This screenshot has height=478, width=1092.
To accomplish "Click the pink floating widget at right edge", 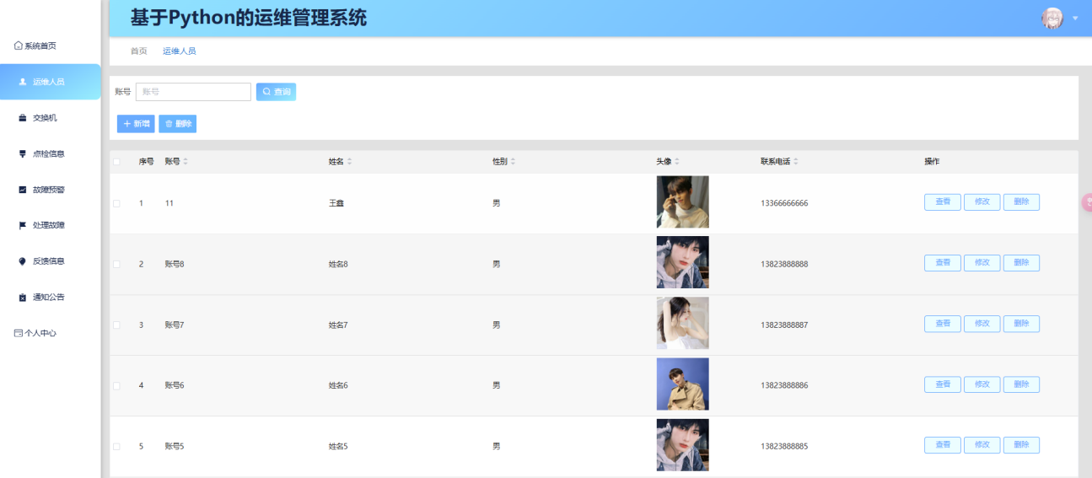I will click(1087, 202).
